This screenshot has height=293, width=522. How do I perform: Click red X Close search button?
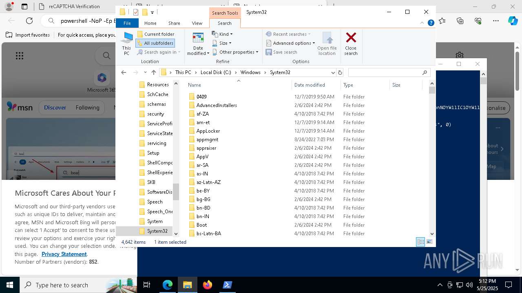point(351,44)
